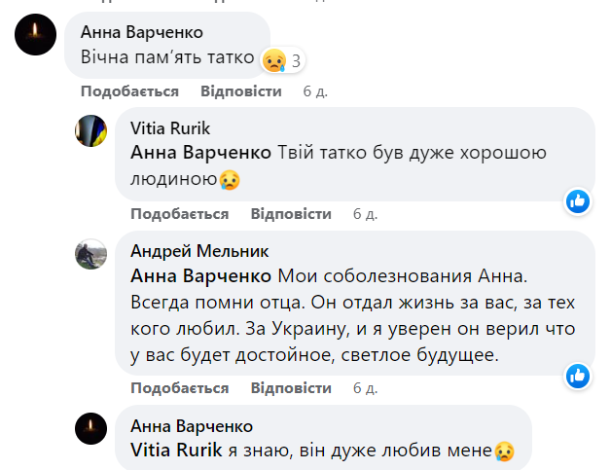Open timestamp 6 д. on top comment

315,91
